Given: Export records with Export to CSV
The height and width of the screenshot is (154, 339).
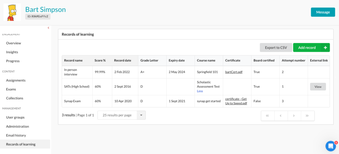Looking at the screenshot, I should 276,48.
